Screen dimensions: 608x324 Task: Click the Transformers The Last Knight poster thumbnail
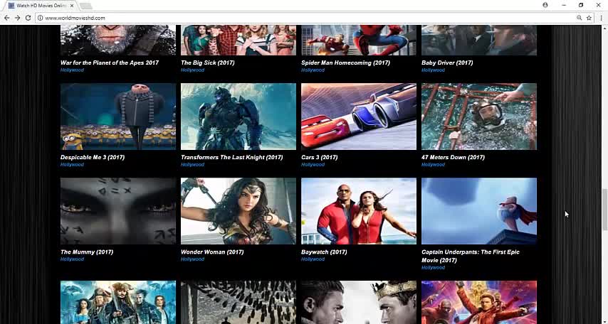(x=238, y=117)
